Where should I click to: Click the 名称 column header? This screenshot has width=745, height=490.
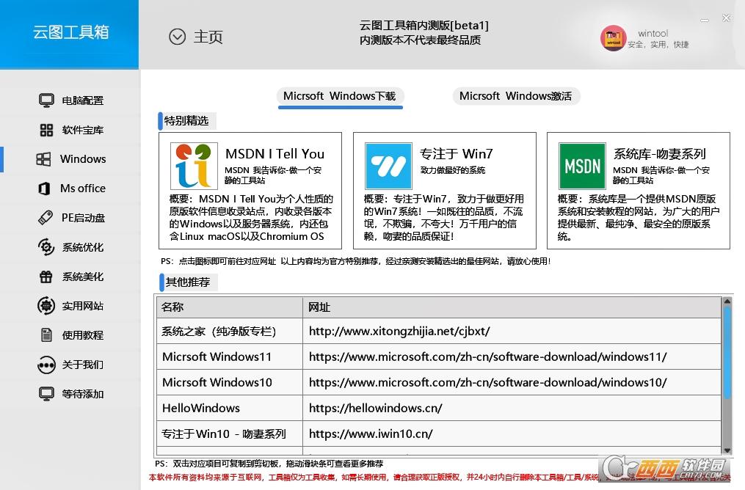[x=230, y=307]
